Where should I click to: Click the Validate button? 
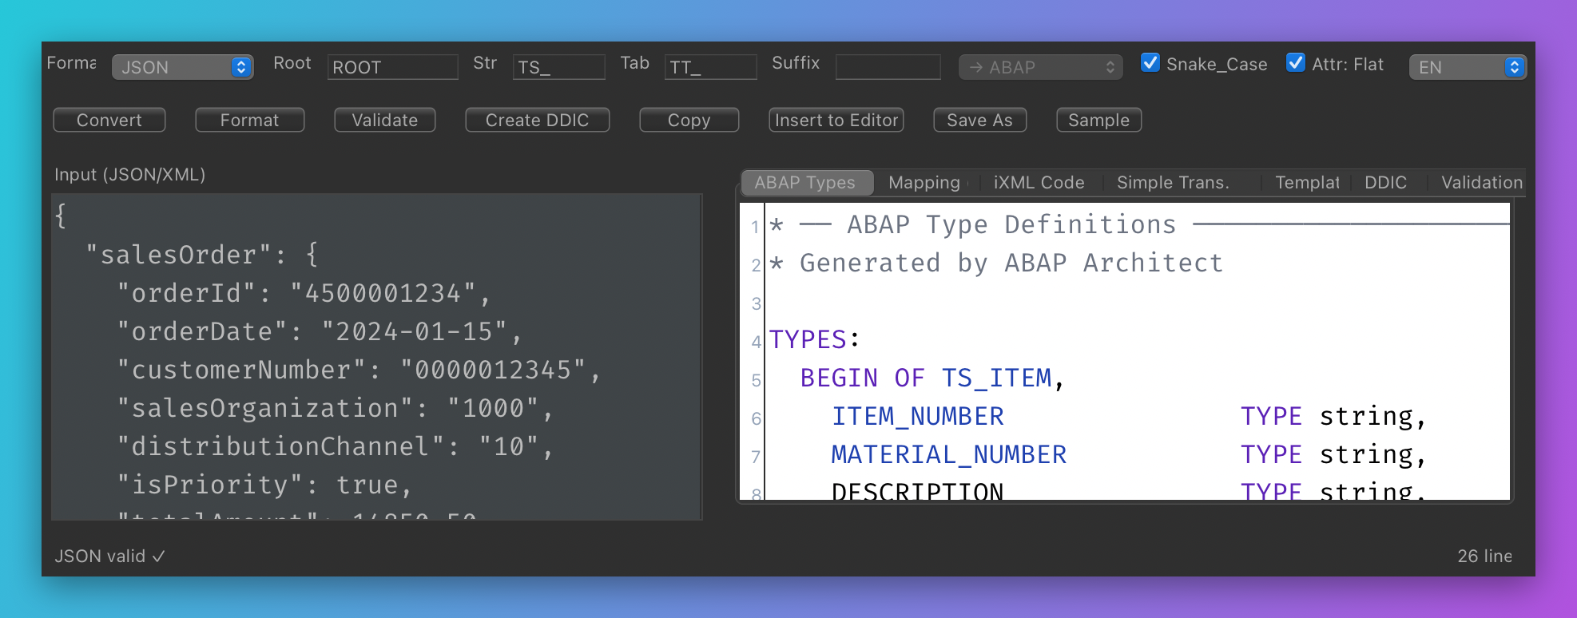coord(385,120)
